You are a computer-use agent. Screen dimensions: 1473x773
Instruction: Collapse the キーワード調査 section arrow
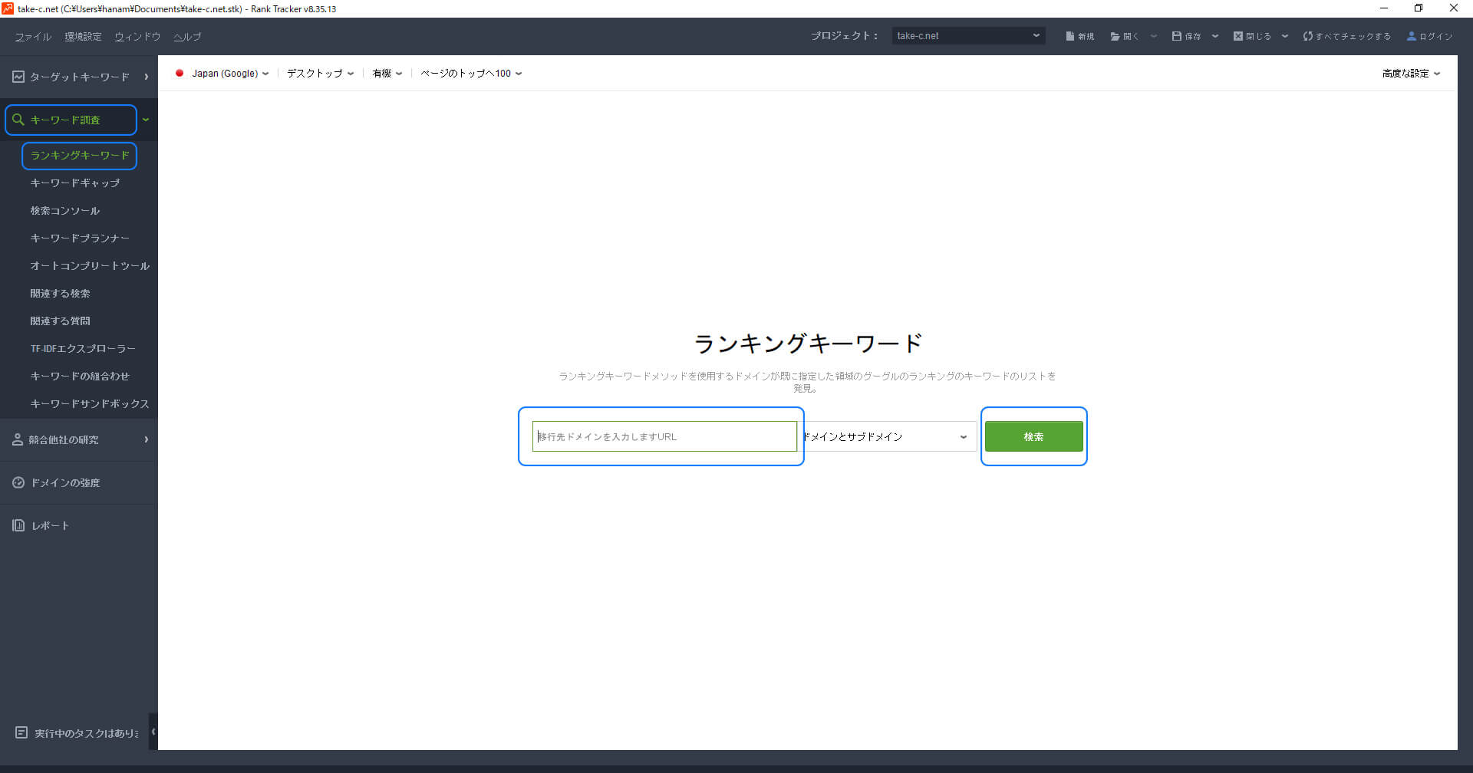coord(146,120)
